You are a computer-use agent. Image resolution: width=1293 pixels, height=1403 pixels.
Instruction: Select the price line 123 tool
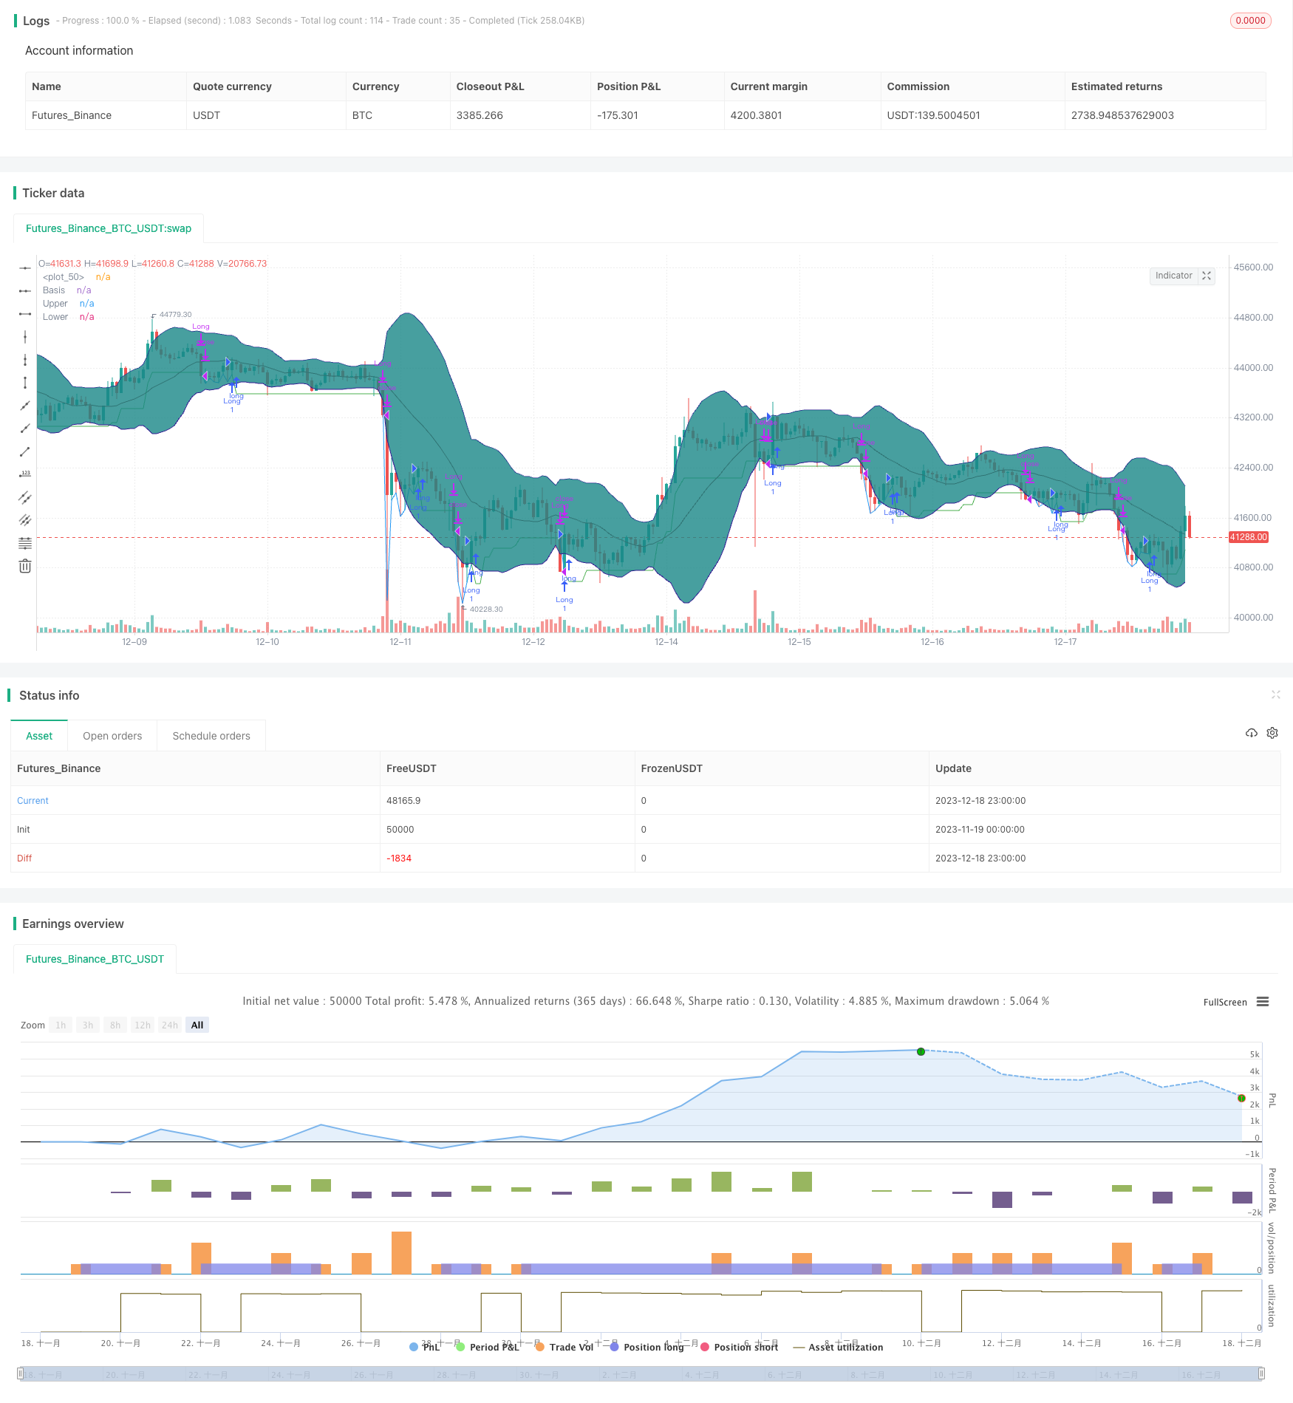tap(25, 474)
